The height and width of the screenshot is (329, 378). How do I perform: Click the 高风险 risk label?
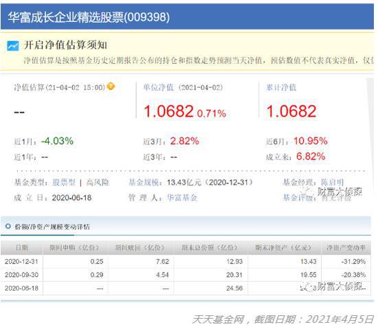[x=98, y=182]
